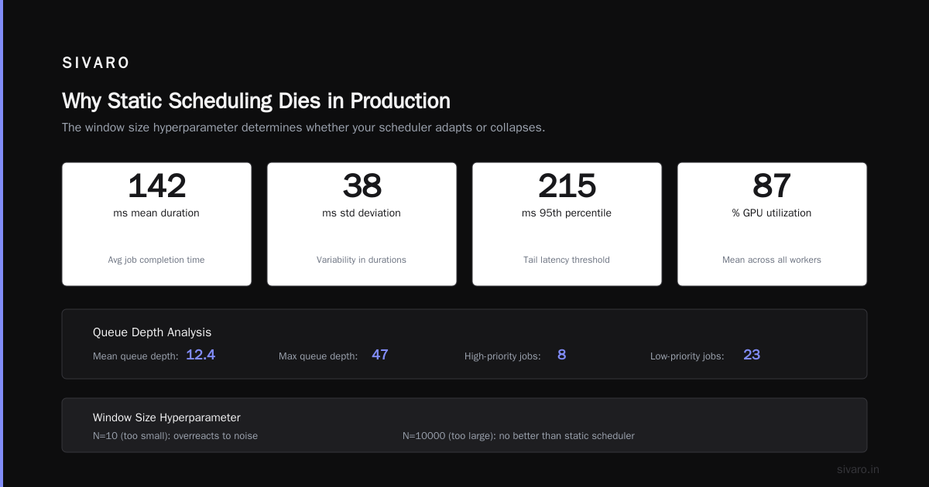This screenshot has height=487, width=929.
Task: Open the sivaro.in footer link
Action: click(x=859, y=469)
